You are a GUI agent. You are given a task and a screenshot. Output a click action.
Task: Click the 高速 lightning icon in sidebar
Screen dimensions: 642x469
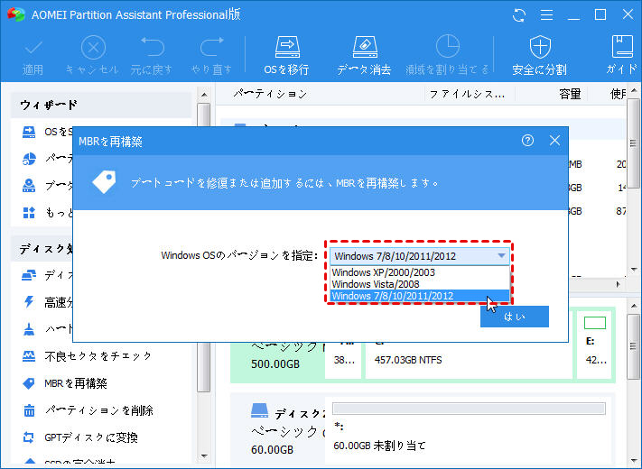[x=29, y=302]
